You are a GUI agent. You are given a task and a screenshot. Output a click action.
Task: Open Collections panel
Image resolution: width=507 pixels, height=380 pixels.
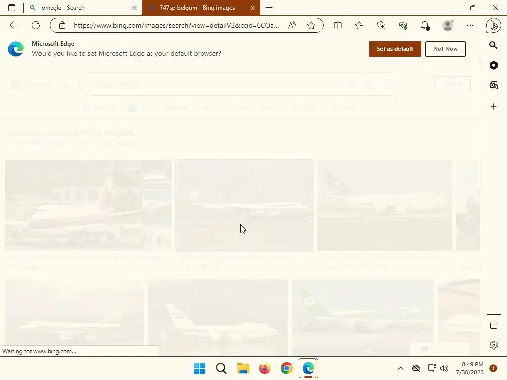point(381,25)
